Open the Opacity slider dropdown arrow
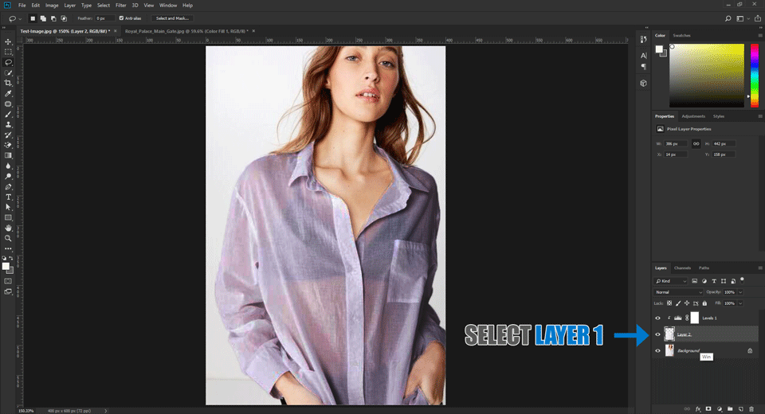 (740, 292)
